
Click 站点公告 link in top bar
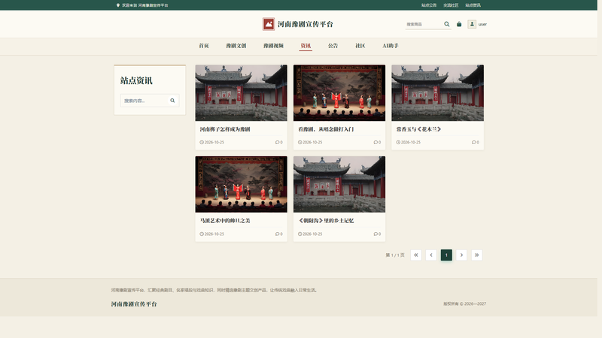tap(429, 5)
